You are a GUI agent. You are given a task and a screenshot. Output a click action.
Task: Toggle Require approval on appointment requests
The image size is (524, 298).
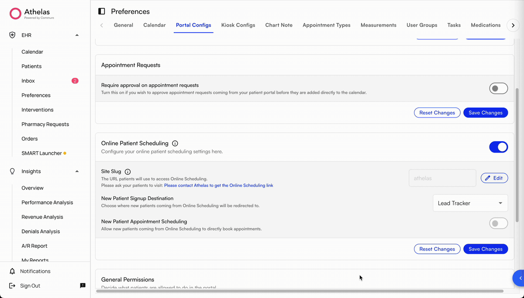click(x=498, y=89)
